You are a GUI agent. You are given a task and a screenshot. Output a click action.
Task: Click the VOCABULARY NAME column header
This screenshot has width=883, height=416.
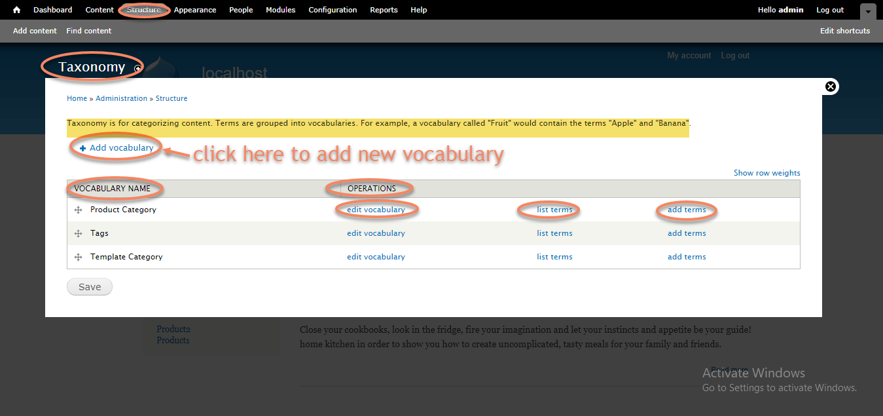[x=112, y=189]
